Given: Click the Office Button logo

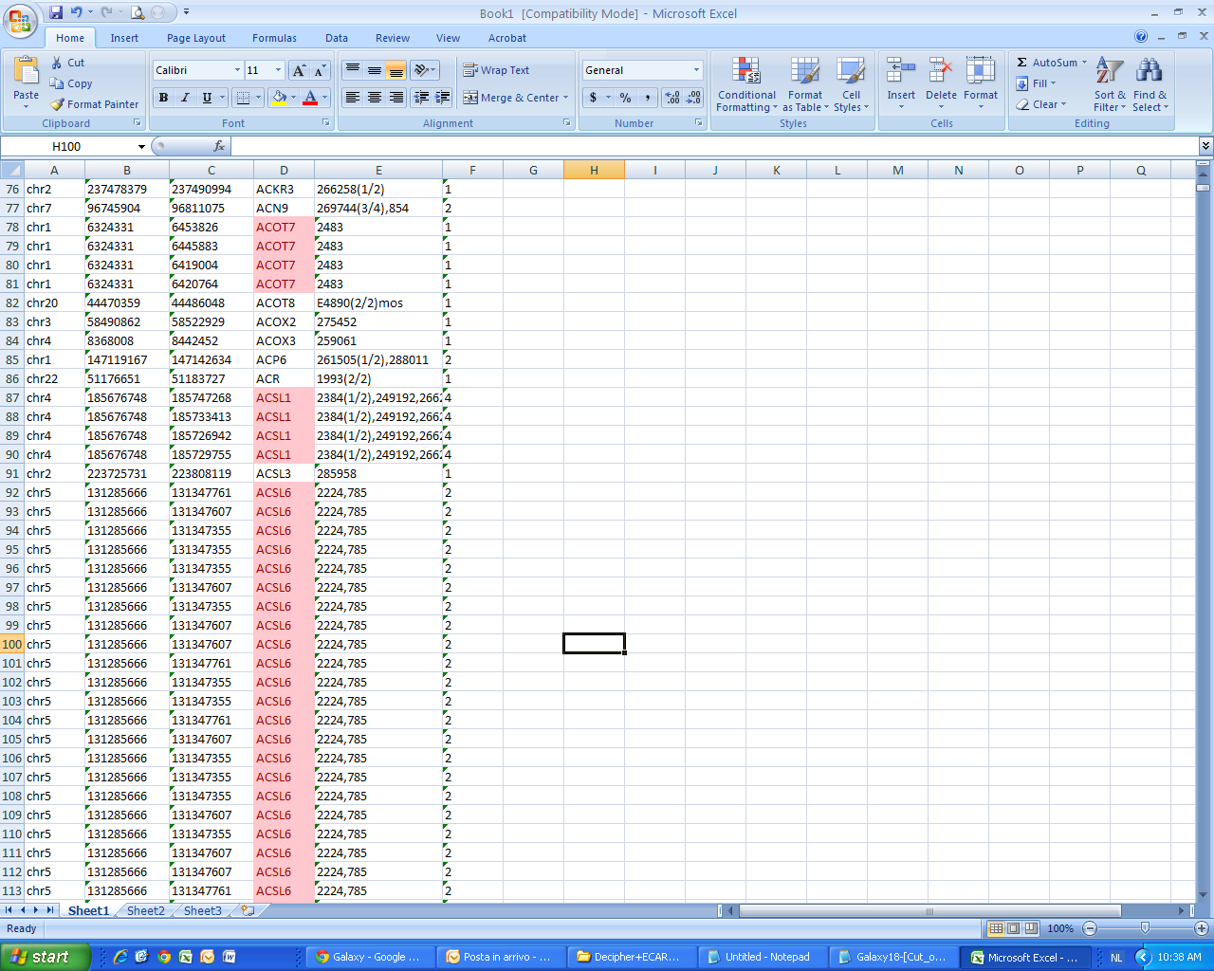Looking at the screenshot, I should (x=20, y=20).
